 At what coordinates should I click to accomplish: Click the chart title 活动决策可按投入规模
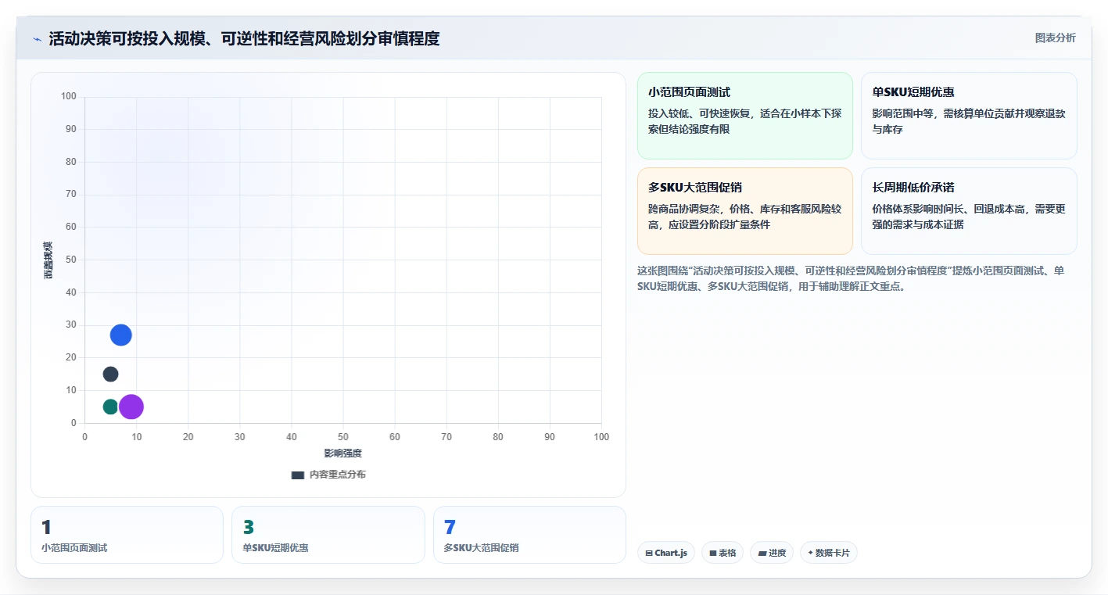(244, 38)
